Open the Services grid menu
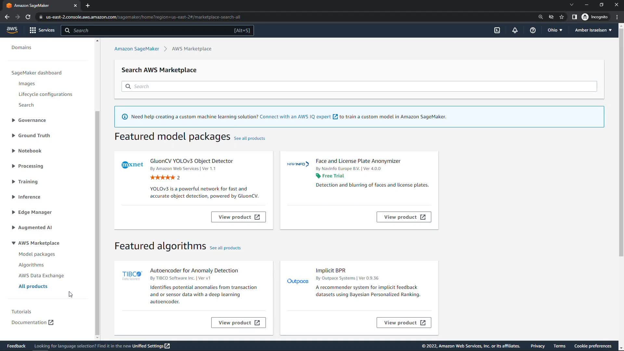624x351 pixels. (42, 30)
